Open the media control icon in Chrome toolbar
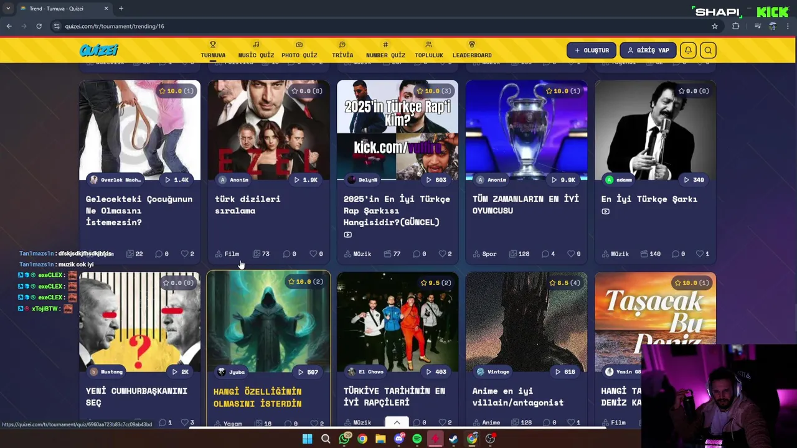 [758, 26]
